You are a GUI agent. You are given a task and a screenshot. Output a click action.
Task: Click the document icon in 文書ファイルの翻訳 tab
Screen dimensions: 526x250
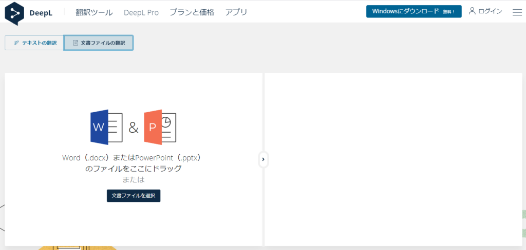click(x=76, y=43)
